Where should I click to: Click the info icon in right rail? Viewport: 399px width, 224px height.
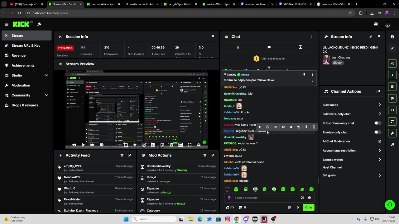pyautogui.click(x=392, y=37)
